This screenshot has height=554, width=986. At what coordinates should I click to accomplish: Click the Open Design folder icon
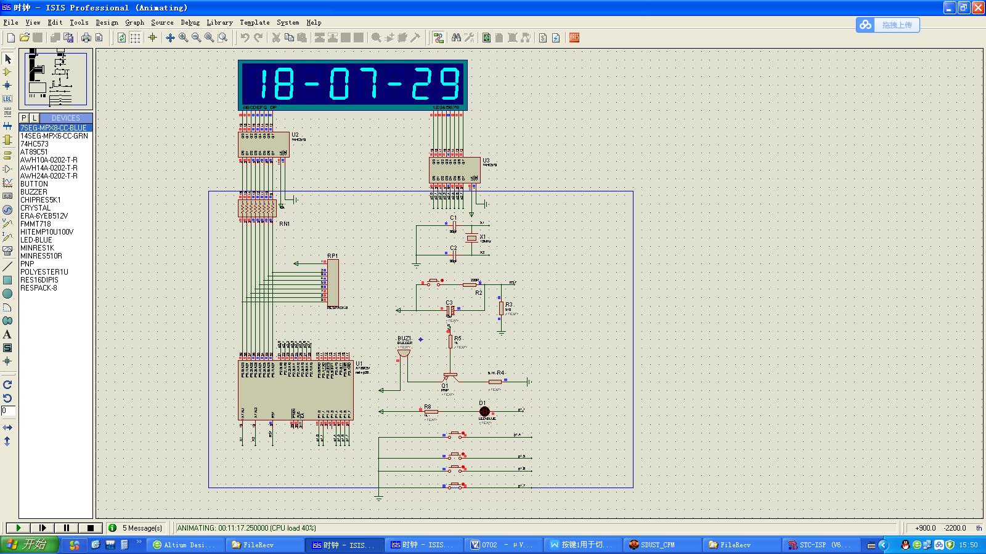click(25, 38)
